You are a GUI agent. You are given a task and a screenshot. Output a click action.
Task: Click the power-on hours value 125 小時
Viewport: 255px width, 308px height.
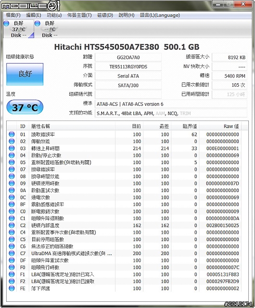pos(229,94)
